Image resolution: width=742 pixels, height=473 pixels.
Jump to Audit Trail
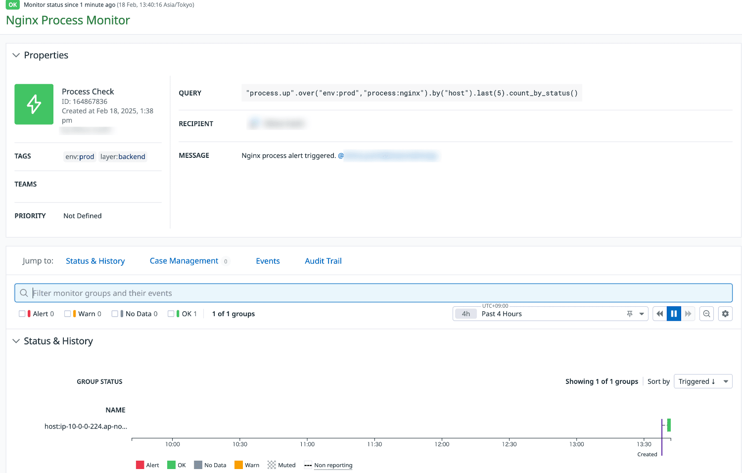pyautogui.click(x=323, y=261)
